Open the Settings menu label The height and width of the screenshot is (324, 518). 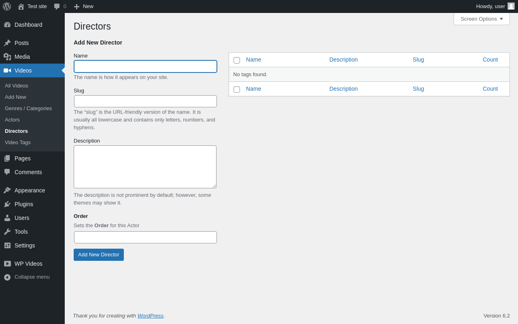coord(25,245)
